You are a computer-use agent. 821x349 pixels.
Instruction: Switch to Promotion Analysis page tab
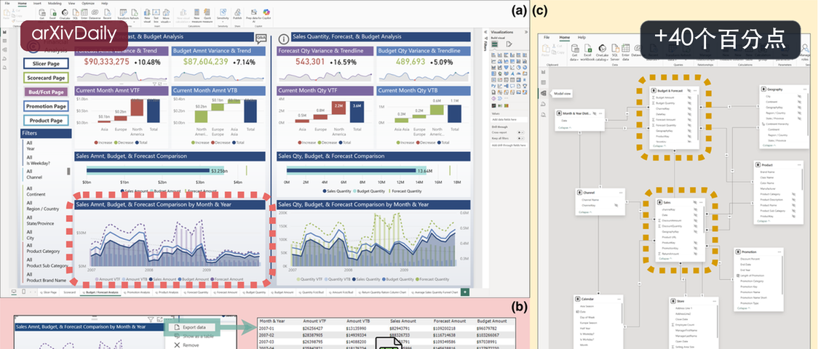[138, 292]
